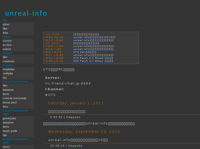Open the 4/11 19:30 unreal-info entry

click(93, 55)
